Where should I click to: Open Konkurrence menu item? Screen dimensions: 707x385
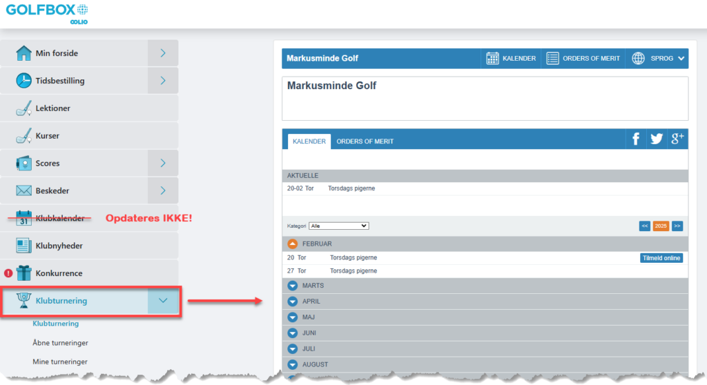click(x=89, y=273)
